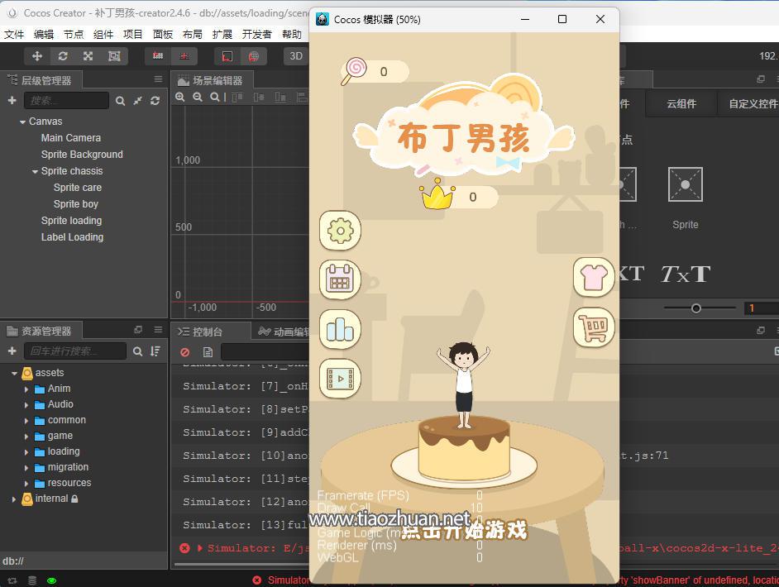Expand the loading folder
Viewport: 779px width, 587px height.
point(26,452)
